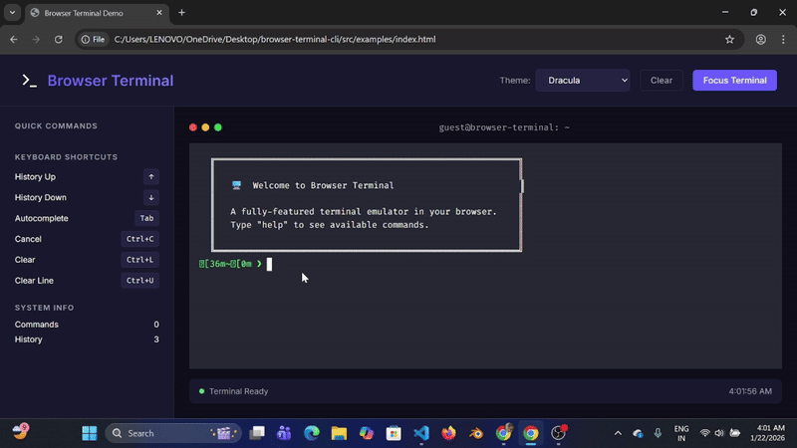Screen dimensions: 797x448
Task: Click the address bar URL
Action: click(x=275, y=39)
